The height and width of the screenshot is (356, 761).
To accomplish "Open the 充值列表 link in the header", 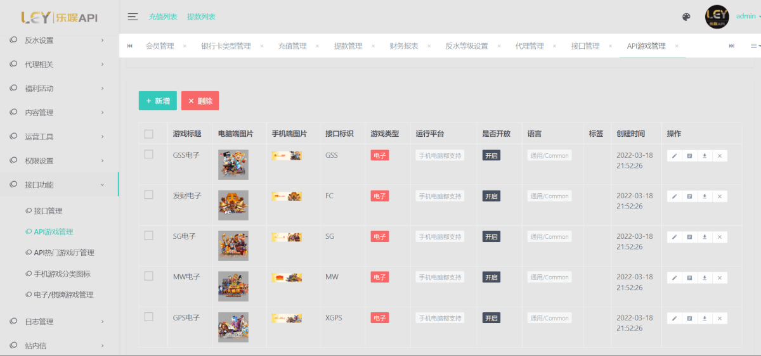I will pyautogui.click(x=163, y=17).
